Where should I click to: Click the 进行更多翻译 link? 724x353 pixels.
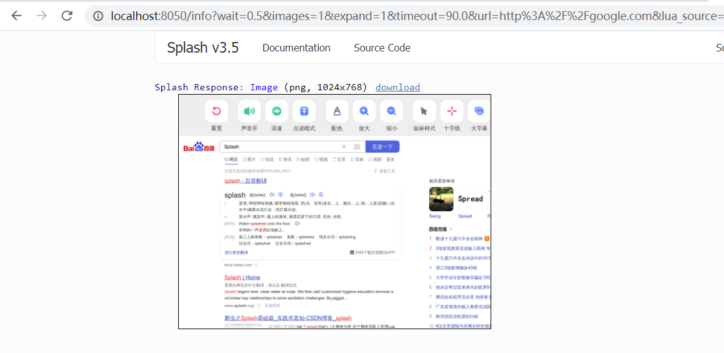(237, 253)
